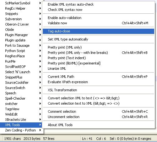Open the TagsView plugin menu
This screenshot has width=157, height=142.
click(21, 109)
